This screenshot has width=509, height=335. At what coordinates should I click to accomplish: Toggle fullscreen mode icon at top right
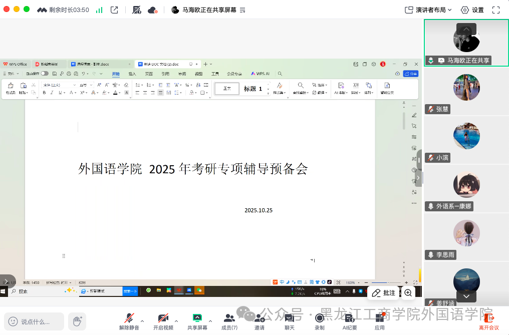496,10
